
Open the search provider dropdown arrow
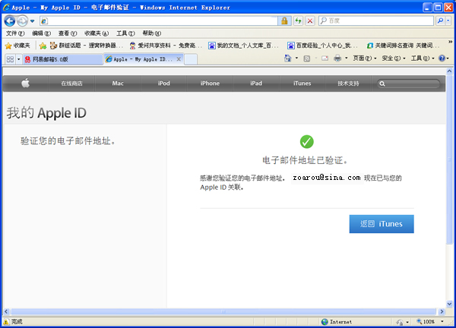click(448, 20)
